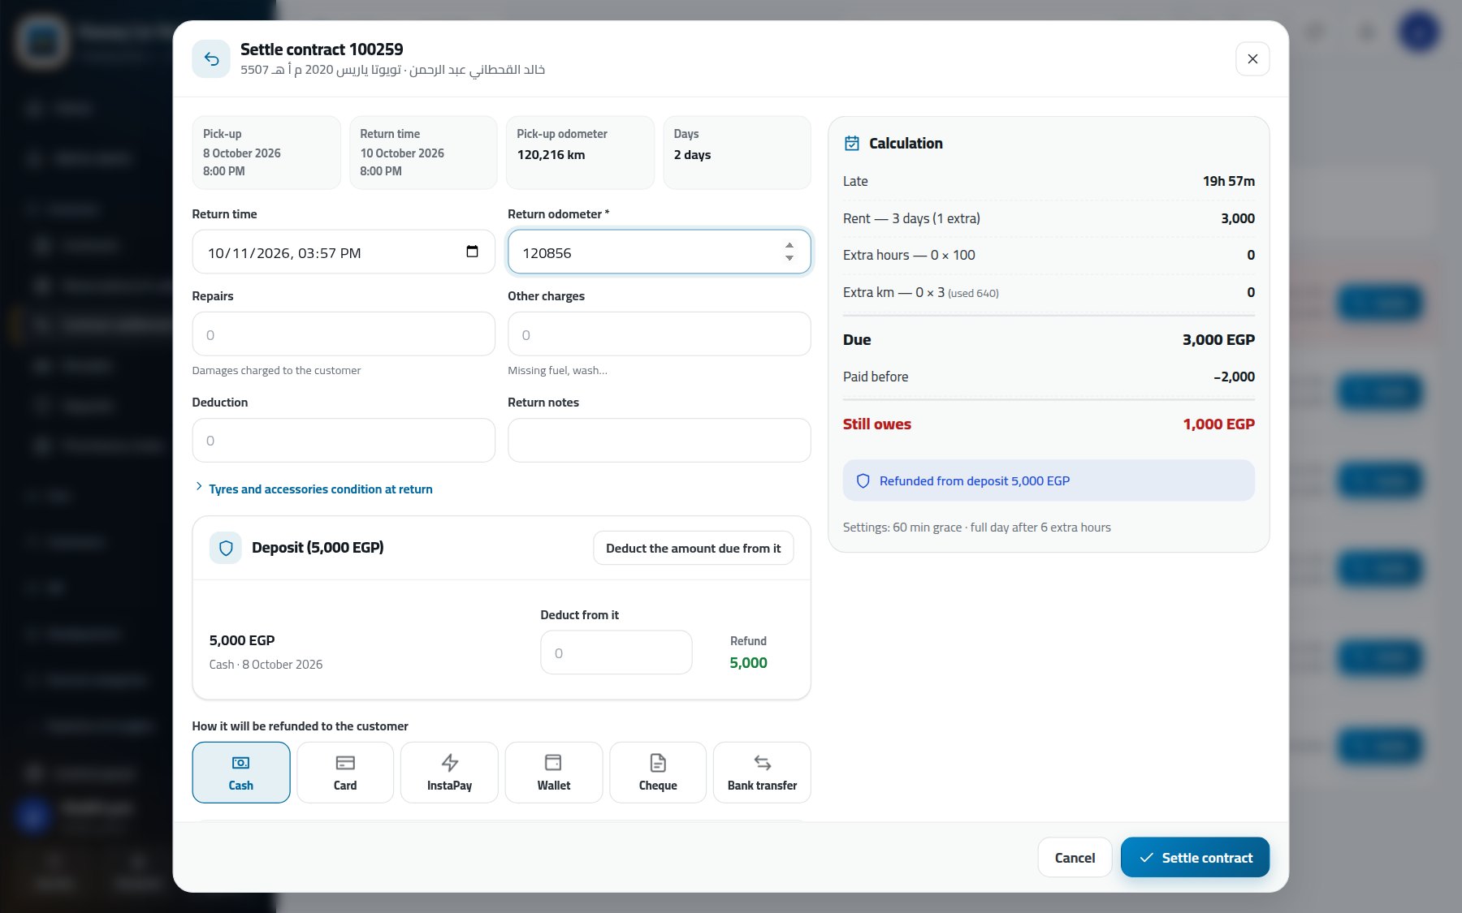Image resolution: width=1462 pixels, height=913 pixels.
Task: Click the Pick-up odometer 120,216 km value
Action: [551, 155]
